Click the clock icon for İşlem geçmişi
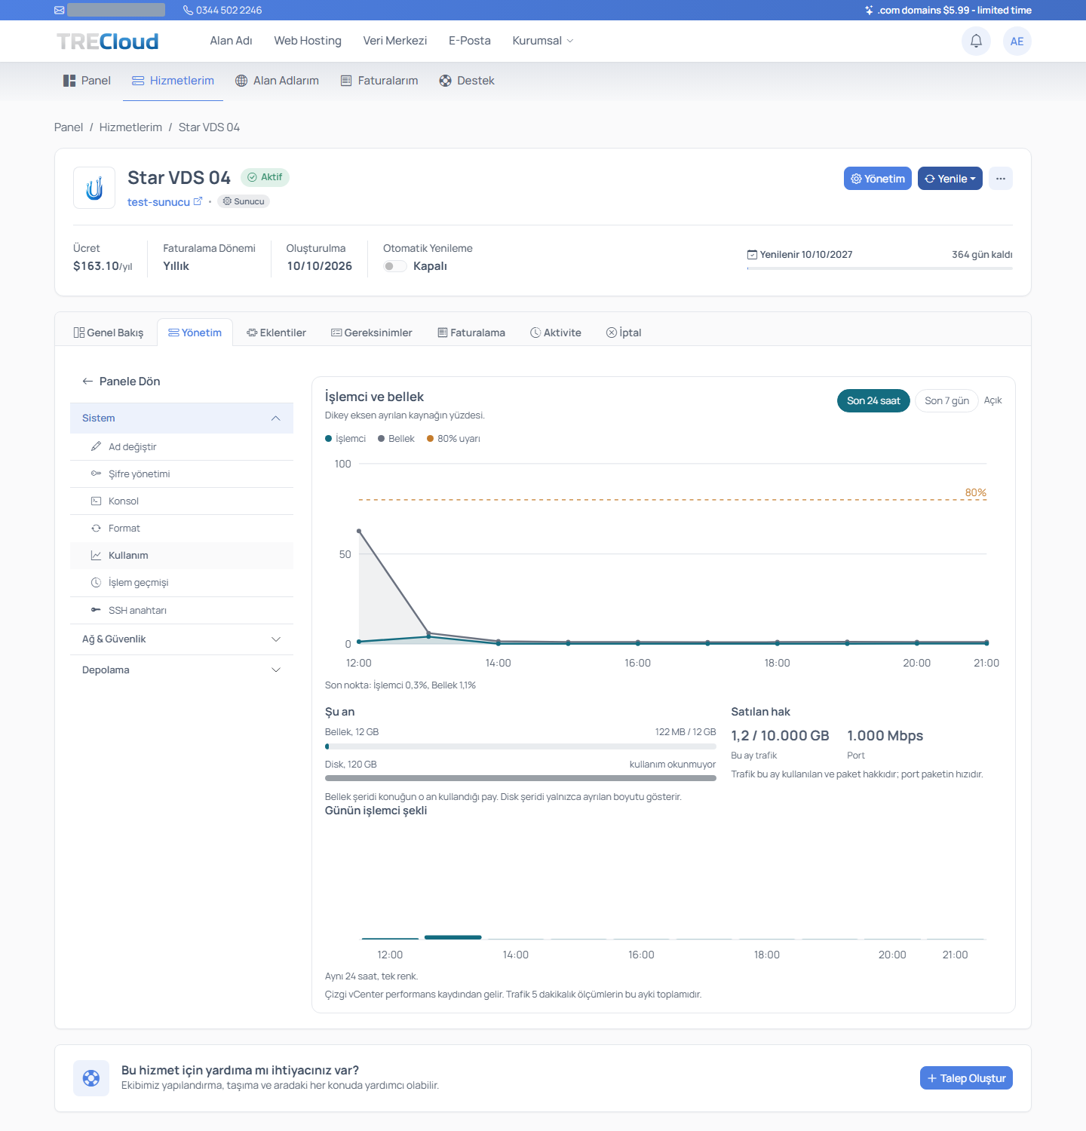This screenshot has height=1131, width=1086. point(96,582)
